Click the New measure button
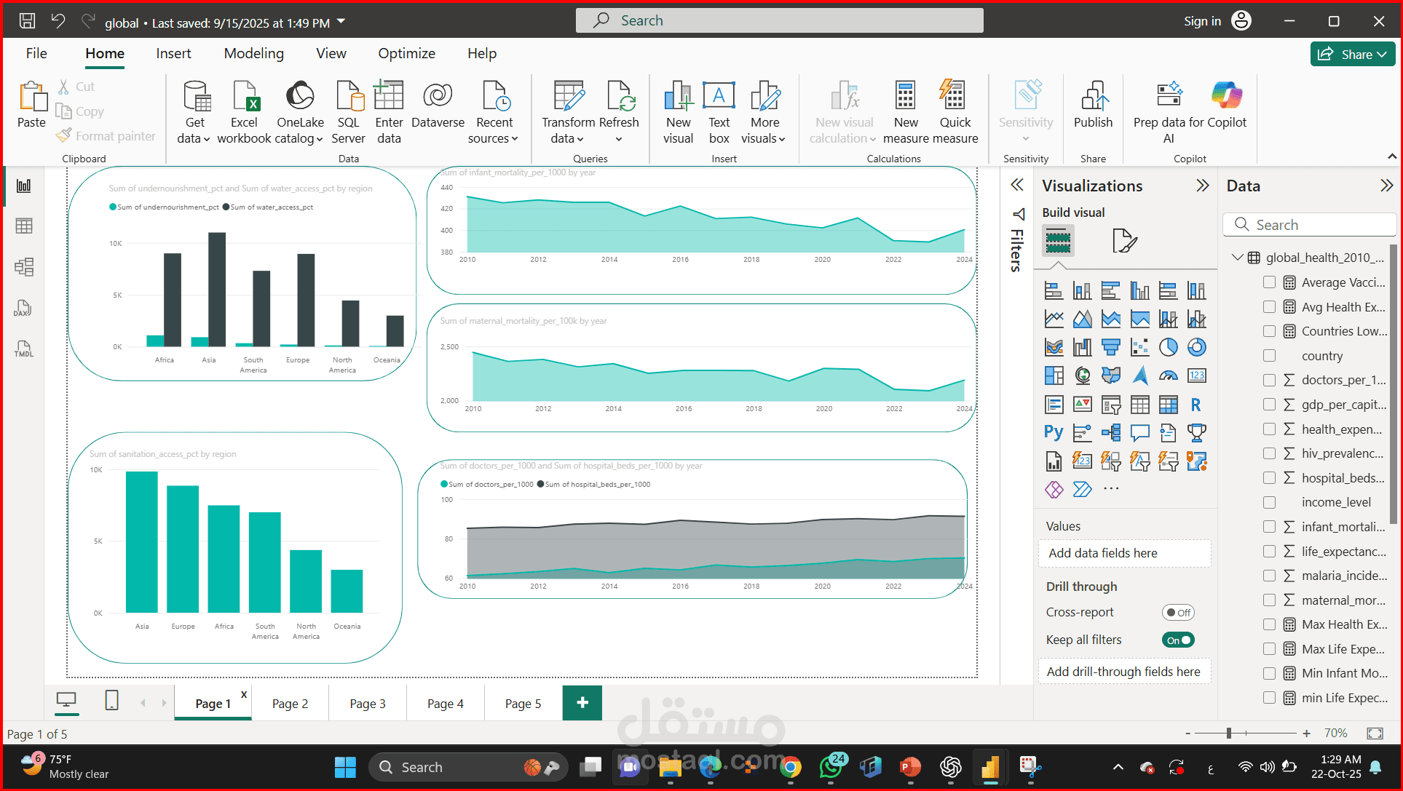The width and height of the screenshot is (1403, 791). [905, 109]
